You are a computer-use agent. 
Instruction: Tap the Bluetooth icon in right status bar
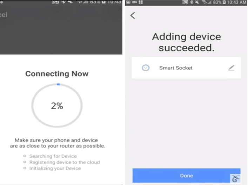[x=192, y=2]
